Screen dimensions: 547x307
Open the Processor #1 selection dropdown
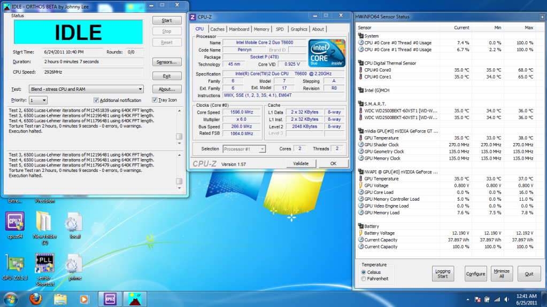244,149
